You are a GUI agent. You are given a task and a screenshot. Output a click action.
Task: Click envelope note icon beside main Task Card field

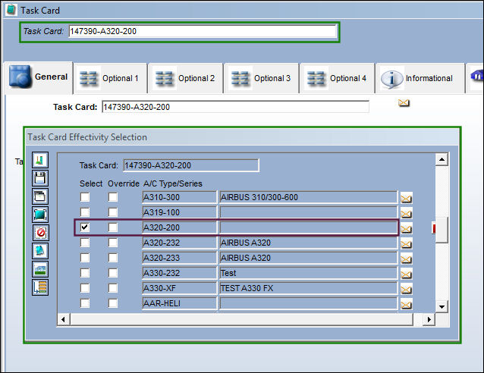(x=404, y=103)
